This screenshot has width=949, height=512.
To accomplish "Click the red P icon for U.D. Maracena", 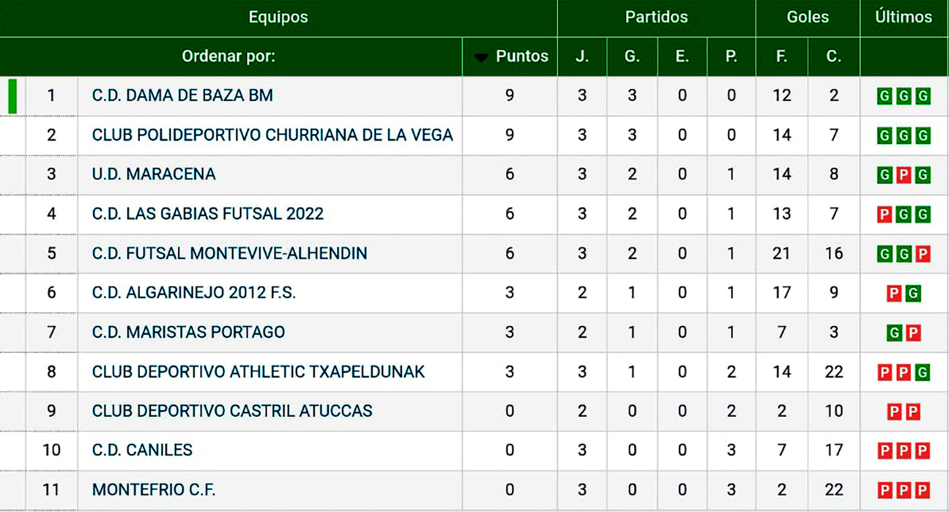I will 904,175.
